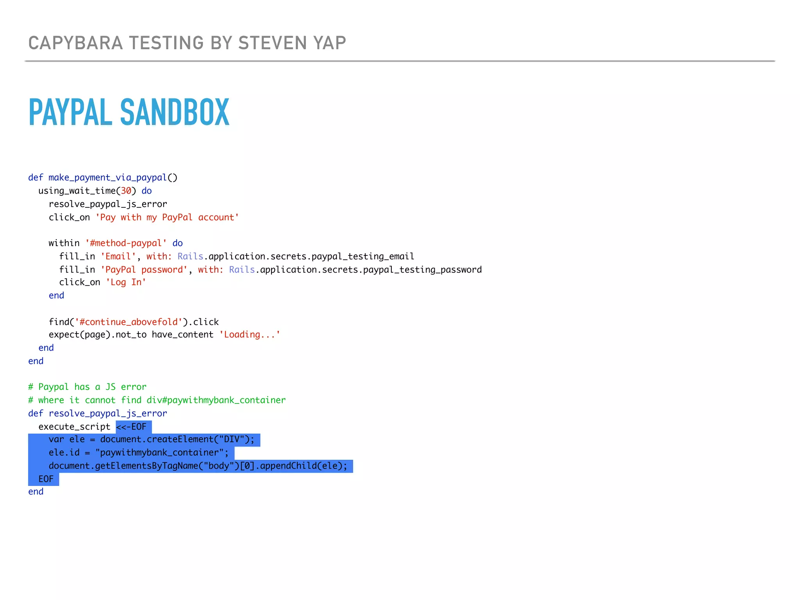The image size is (800, 600).
Task: Click the execute_script keyword
Action: tap(74, 427)
